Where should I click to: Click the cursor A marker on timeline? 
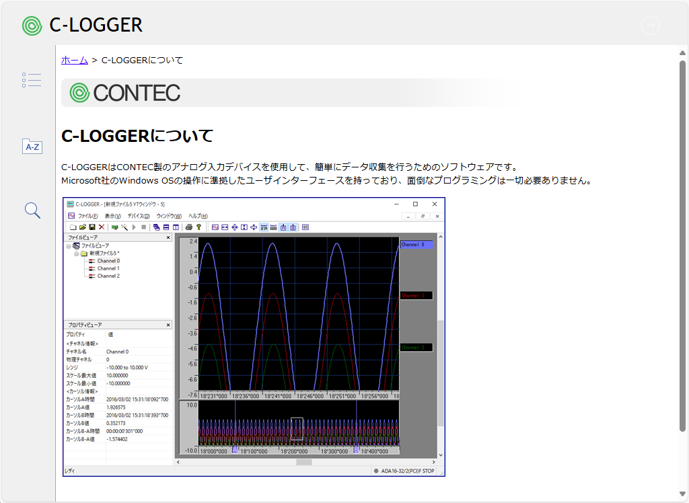(x=235, y=450)
